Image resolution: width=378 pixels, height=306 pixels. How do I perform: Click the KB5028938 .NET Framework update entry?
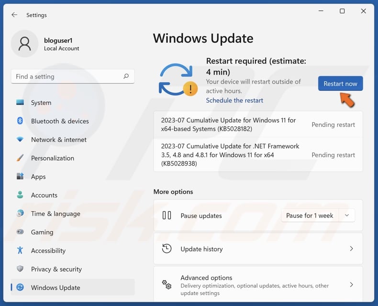pyautogui.click(x=258, y=155)
